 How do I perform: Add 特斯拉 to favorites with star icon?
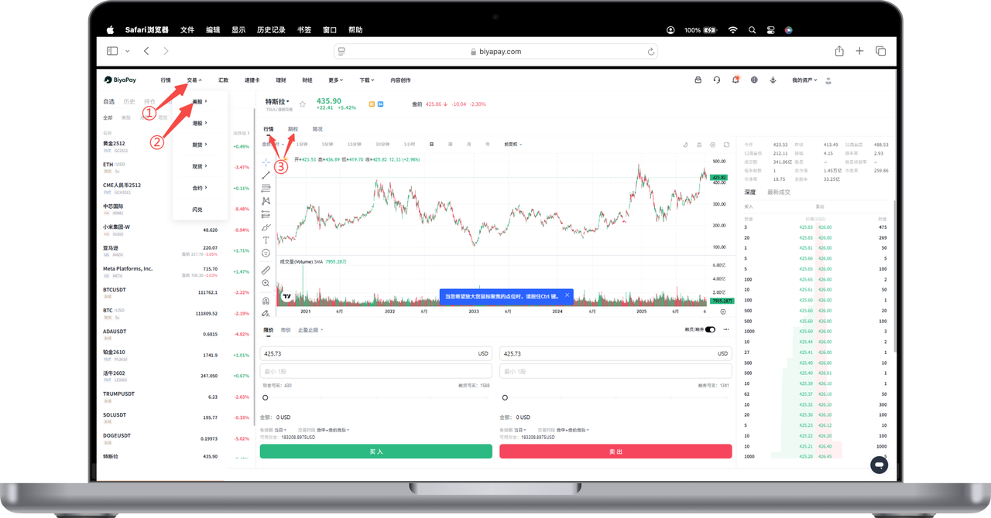coord(303,104)
